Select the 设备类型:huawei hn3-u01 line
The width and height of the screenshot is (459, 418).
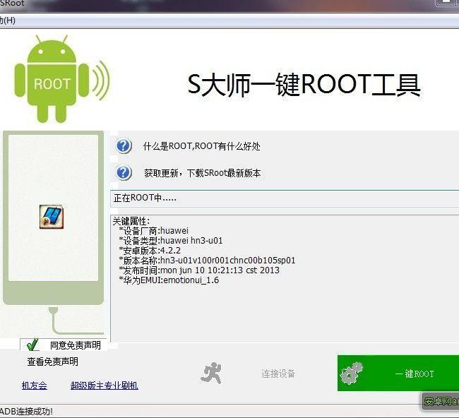tap(171, 241)
